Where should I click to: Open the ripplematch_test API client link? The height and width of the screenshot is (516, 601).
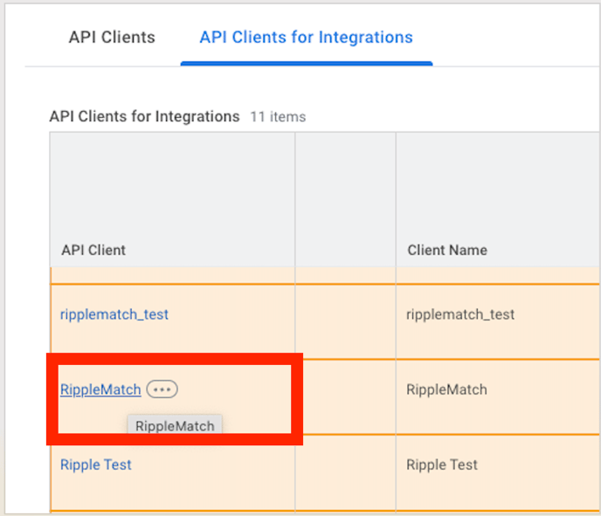tap(114, 314)
